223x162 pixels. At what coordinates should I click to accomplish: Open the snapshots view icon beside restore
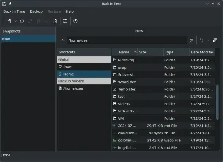215,40
